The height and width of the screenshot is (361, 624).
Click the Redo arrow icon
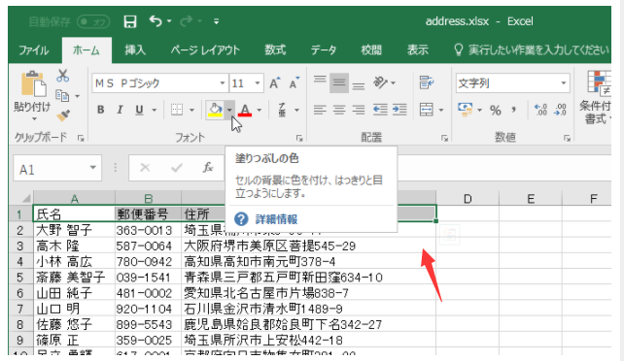click(x=187, y=20)
